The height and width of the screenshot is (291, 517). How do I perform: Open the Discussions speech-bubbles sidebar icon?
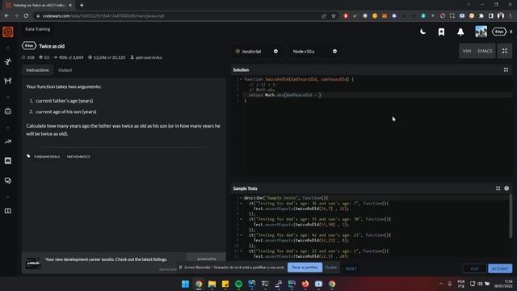click(x=8, y=180)
